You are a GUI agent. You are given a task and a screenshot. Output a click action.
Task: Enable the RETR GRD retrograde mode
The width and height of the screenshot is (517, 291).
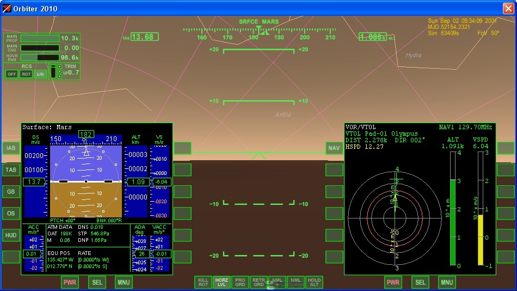pos(258,282)
